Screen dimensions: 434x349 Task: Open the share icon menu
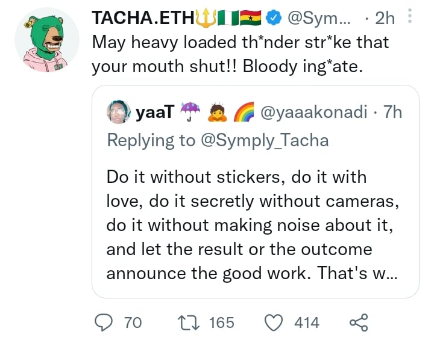tap(359, 323)
